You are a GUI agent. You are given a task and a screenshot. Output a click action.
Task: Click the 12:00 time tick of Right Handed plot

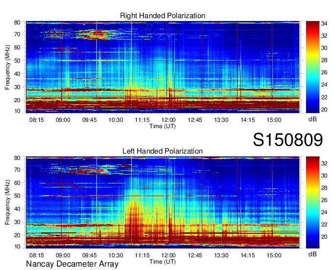pos(168,120)
